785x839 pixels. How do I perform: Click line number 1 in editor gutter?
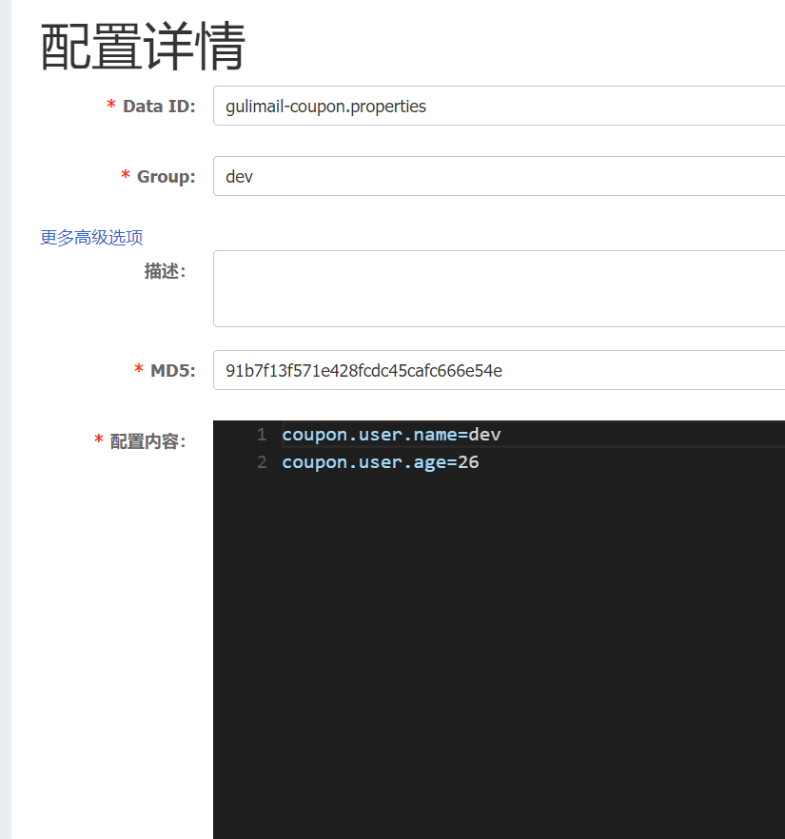(x=262, y=435)
